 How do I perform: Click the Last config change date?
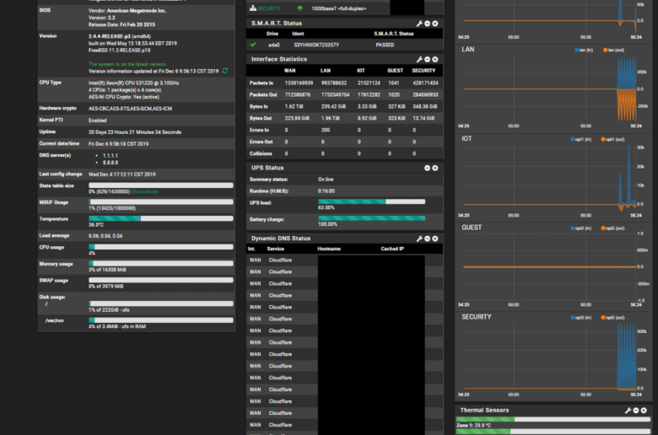point(121,175)
